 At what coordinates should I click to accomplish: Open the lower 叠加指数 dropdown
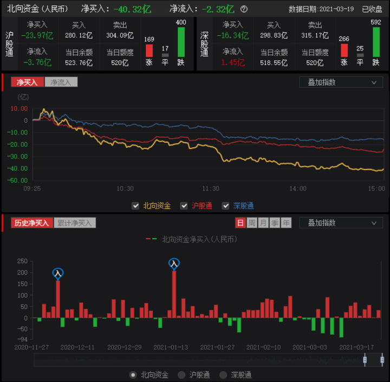tap(341, 223)
